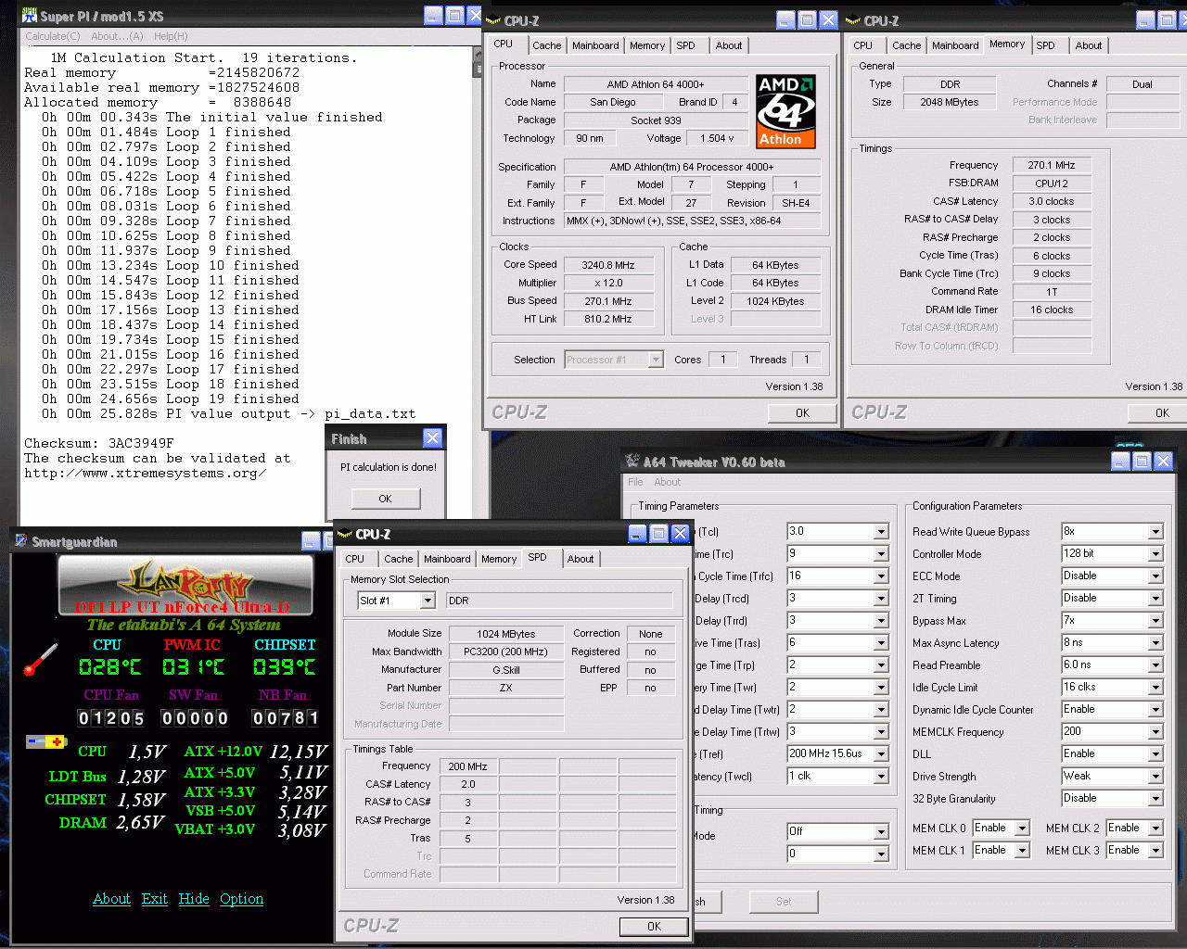This screenshot has height=949, width=1187.
Task: Expand Idle Cycle Limit dropdown
Action: pos(1155,688)
